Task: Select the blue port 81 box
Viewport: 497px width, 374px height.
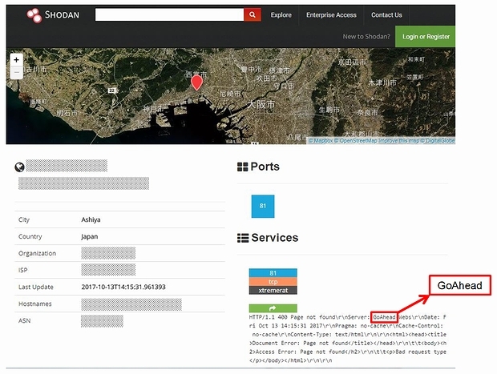Action: click(263, 205)
